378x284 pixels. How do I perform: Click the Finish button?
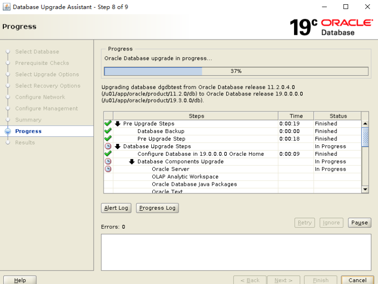point(321,280)
